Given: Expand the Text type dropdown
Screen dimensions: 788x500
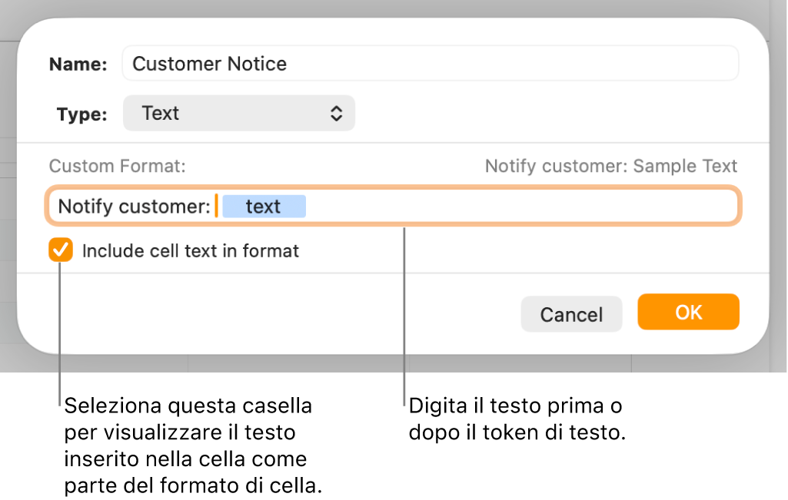Looking at the screenshot, I should pyautogui.click(x=238, y=113).
